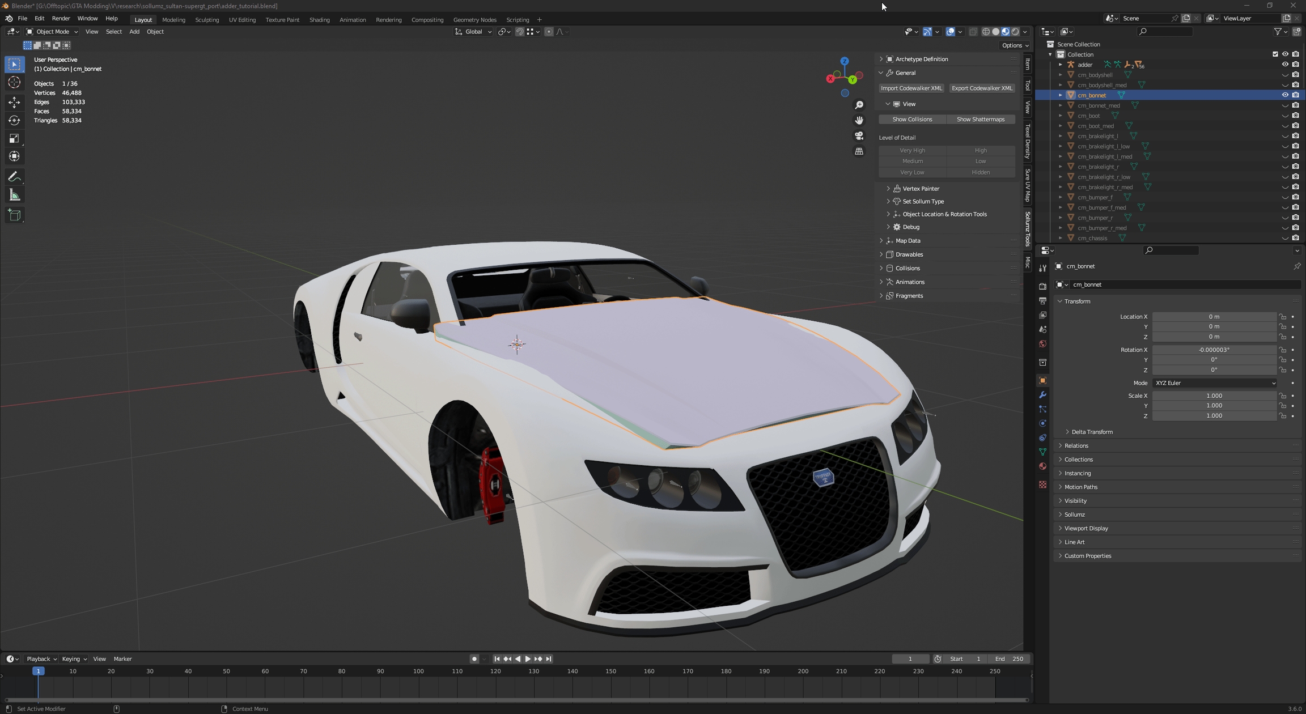
Task: Toggle visibility of cm_bodyshell object
Action: 1285,75
